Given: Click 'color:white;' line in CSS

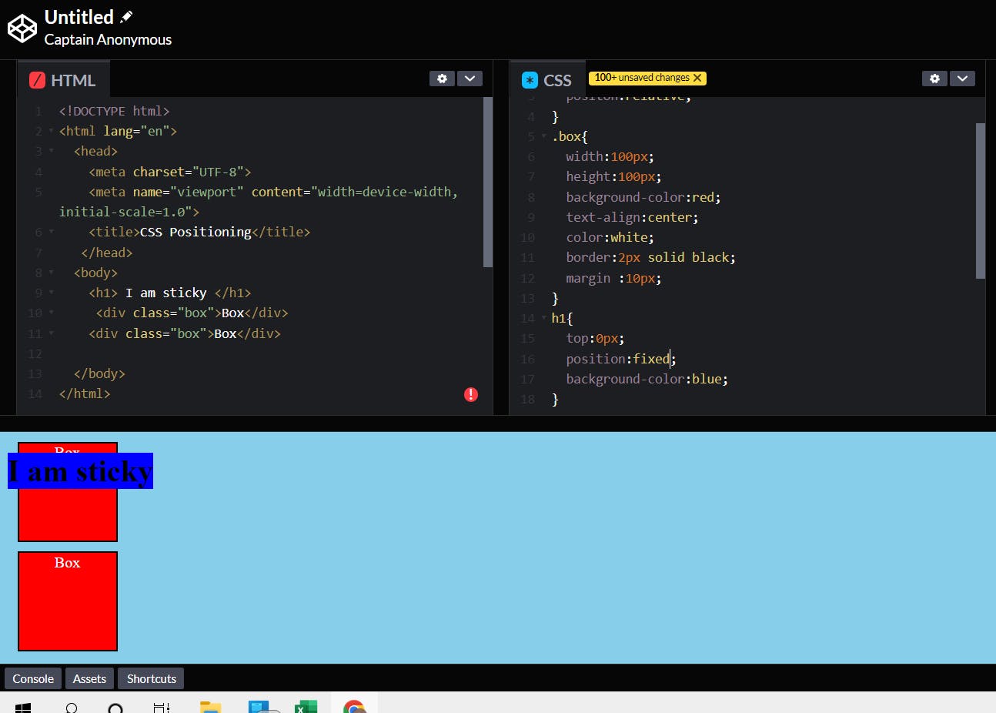Looking at the screenshot, I should pyautogui.click(x=610, y=237).
